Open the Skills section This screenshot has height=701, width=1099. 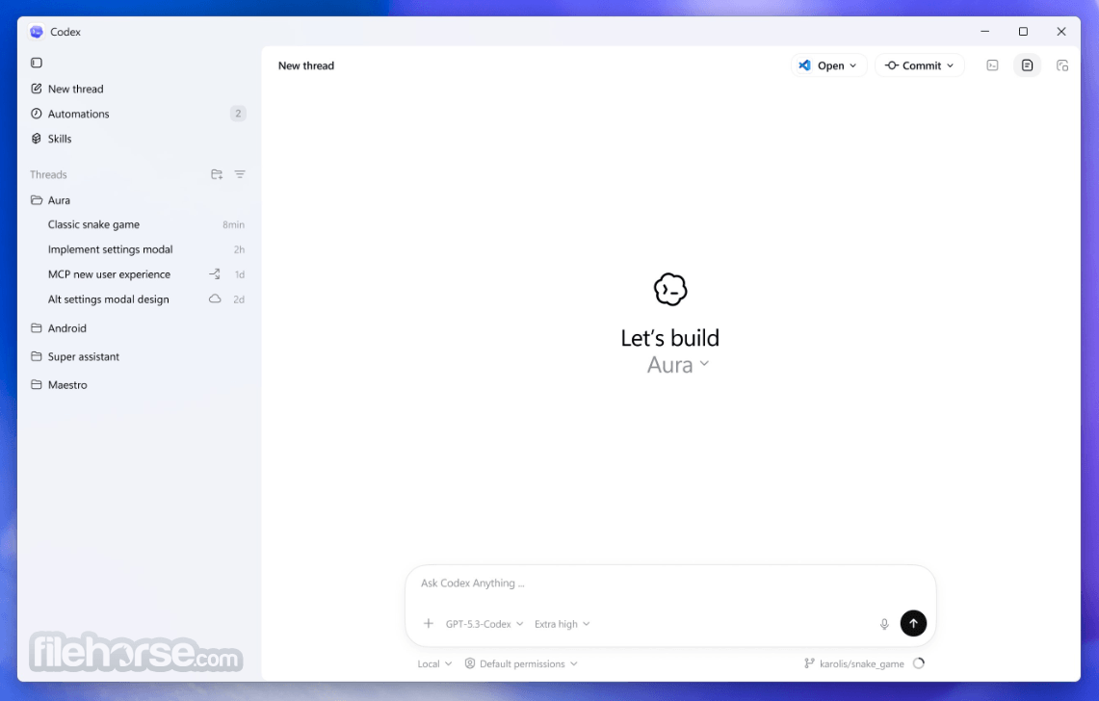tap(51, 139)
